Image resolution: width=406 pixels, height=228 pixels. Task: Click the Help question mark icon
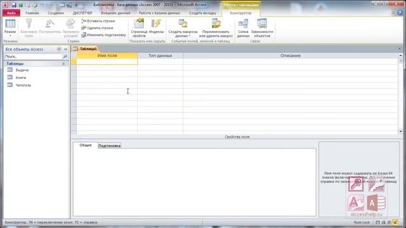pos(400,13)
